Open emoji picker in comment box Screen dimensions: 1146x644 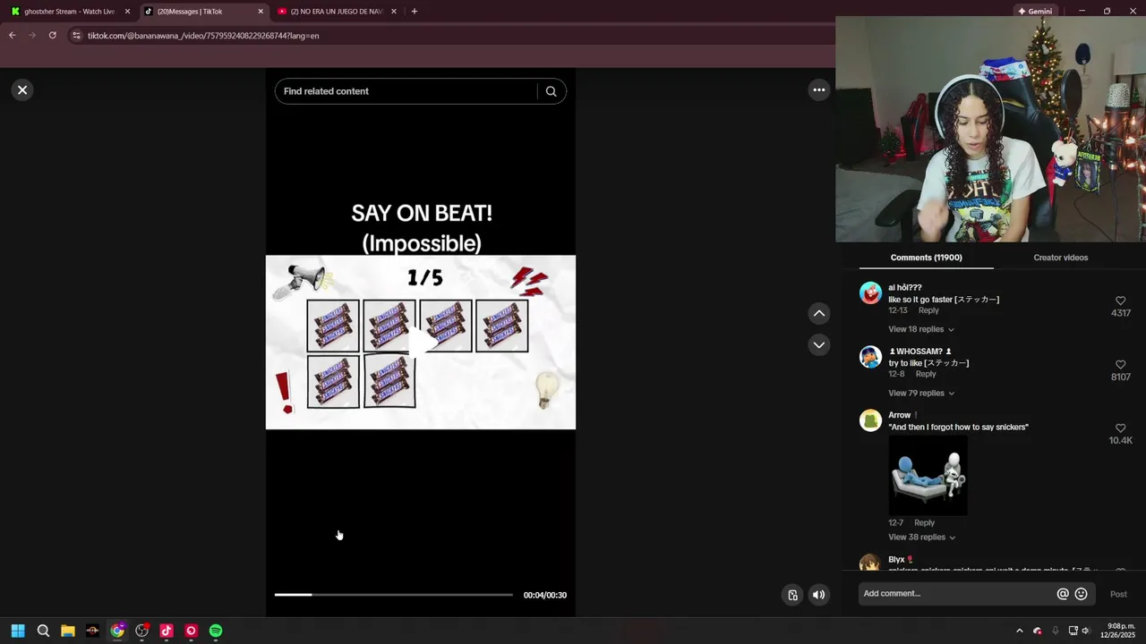tap(1081, 594)
